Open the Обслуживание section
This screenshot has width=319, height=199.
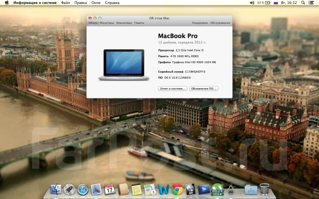[220, 23]
